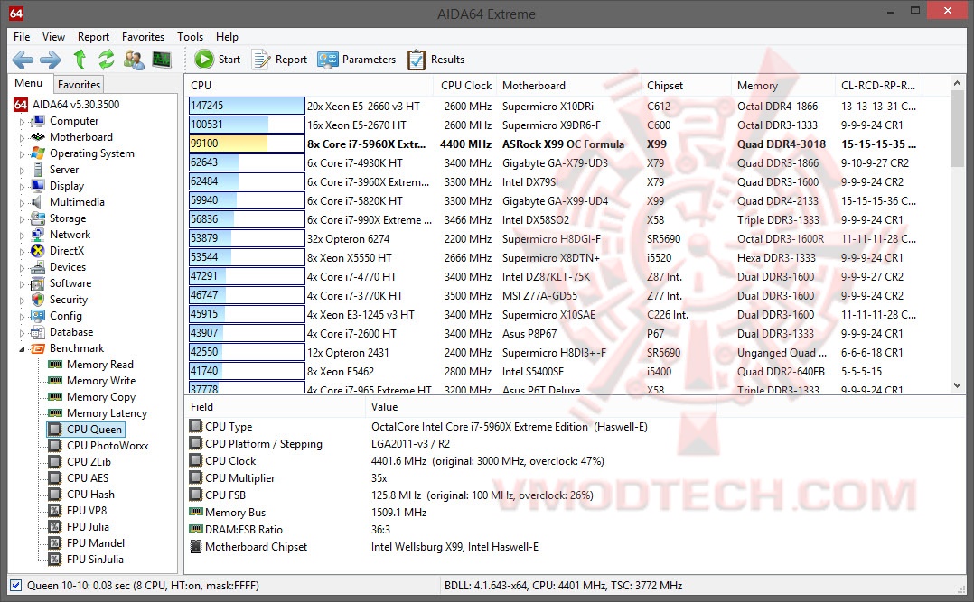Open the Results clipboard icon
Image resolution: width=974 pixels, height=602 pixels.
click(417, 60)
